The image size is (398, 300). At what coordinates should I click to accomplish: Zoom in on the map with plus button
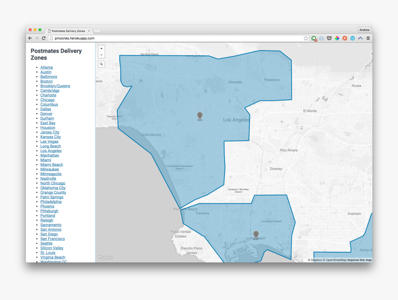point(101,49)
